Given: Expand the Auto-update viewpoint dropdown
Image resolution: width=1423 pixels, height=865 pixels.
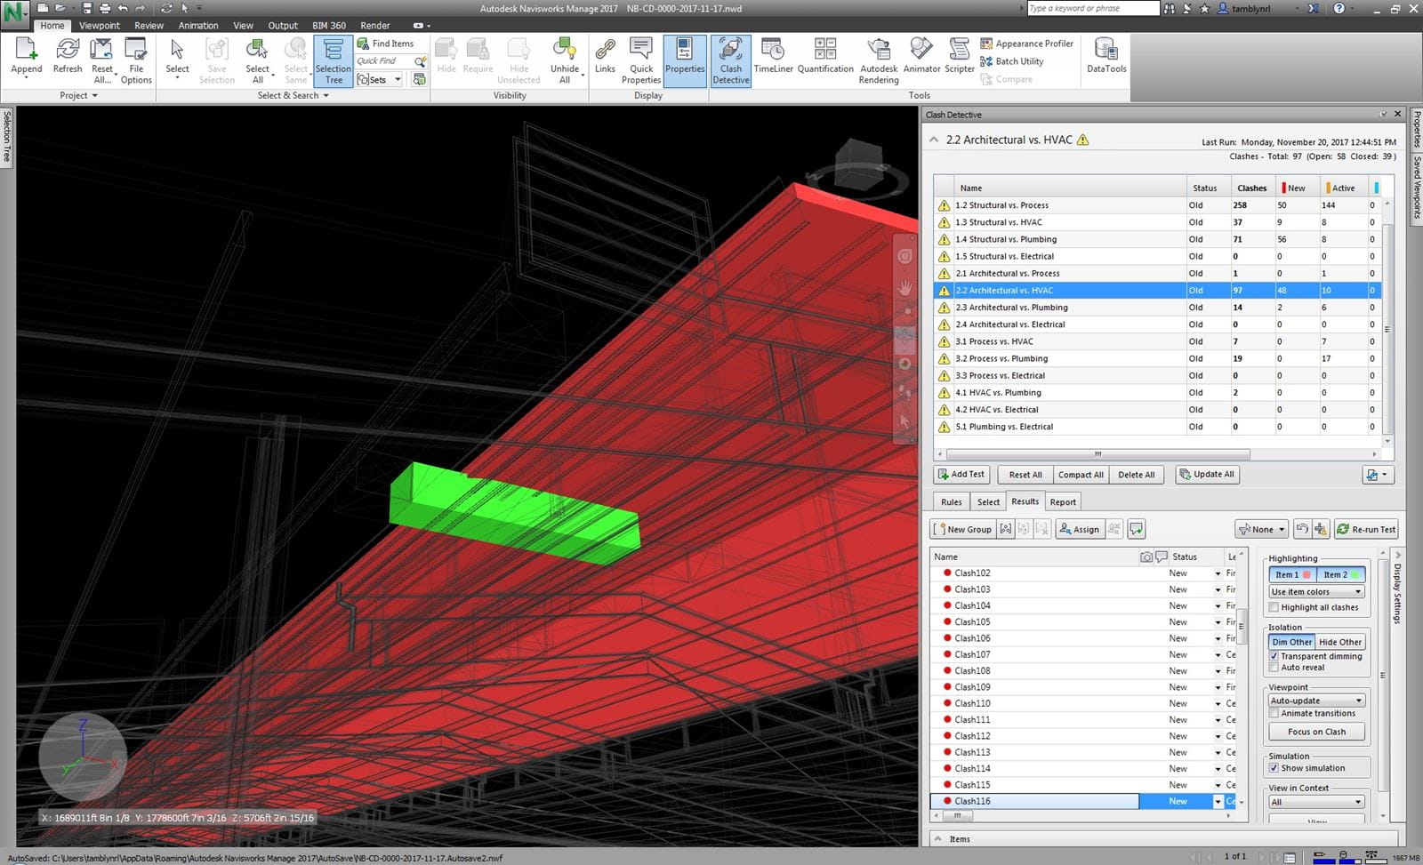Looking at the screenshot, I should tap(1316, 701).
